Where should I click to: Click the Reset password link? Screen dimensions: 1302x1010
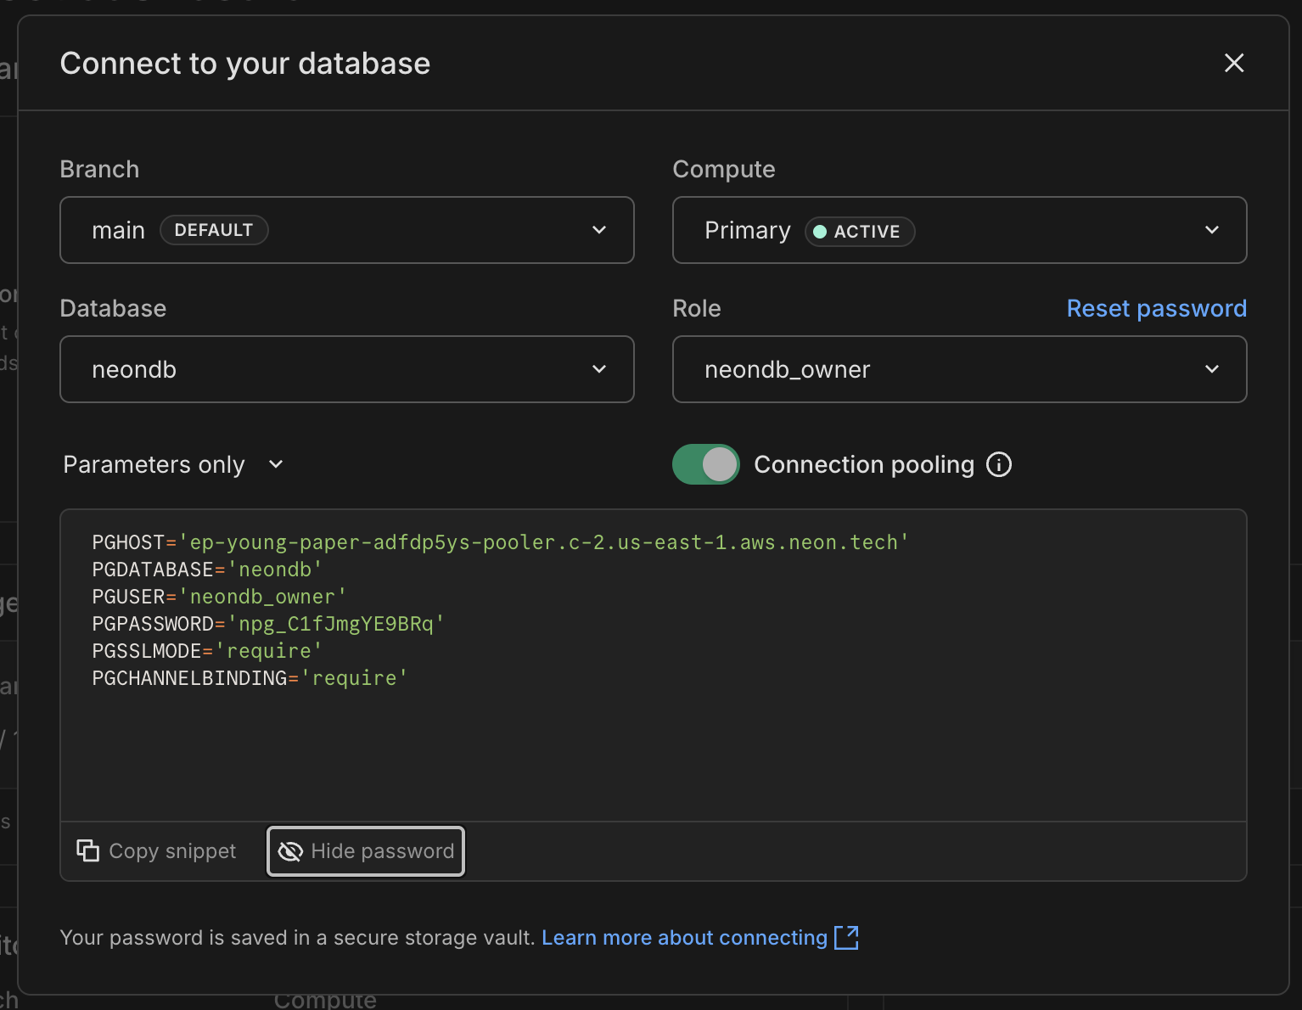[1156, 308]
